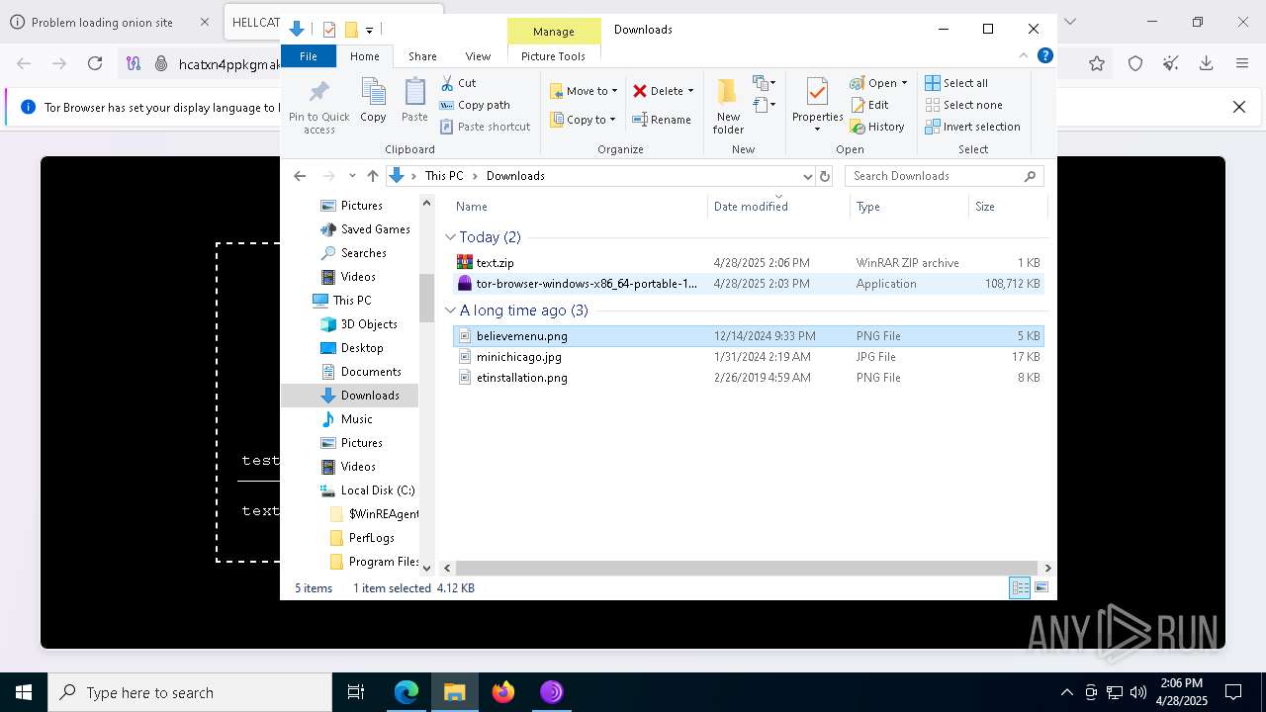Screen dimensions: 1266x712
Task: Click the navigation pane vertical scrollbar
Action: coord(427,298)
